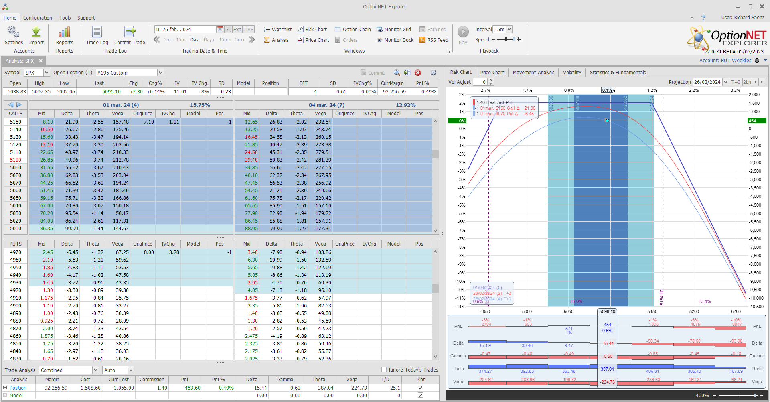Step forward one day with Day+
Viewport: 770px width, 402px height.
pos(209,40)
